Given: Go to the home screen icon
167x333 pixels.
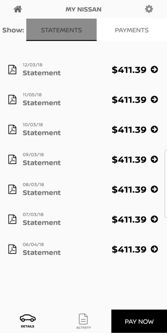Looking at the screenshot, I should [18, 9].
